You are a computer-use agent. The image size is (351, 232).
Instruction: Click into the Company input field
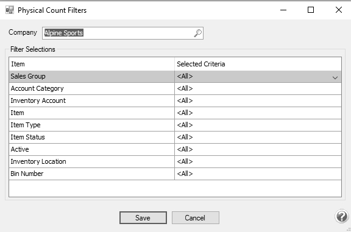(x=122, y=33)
